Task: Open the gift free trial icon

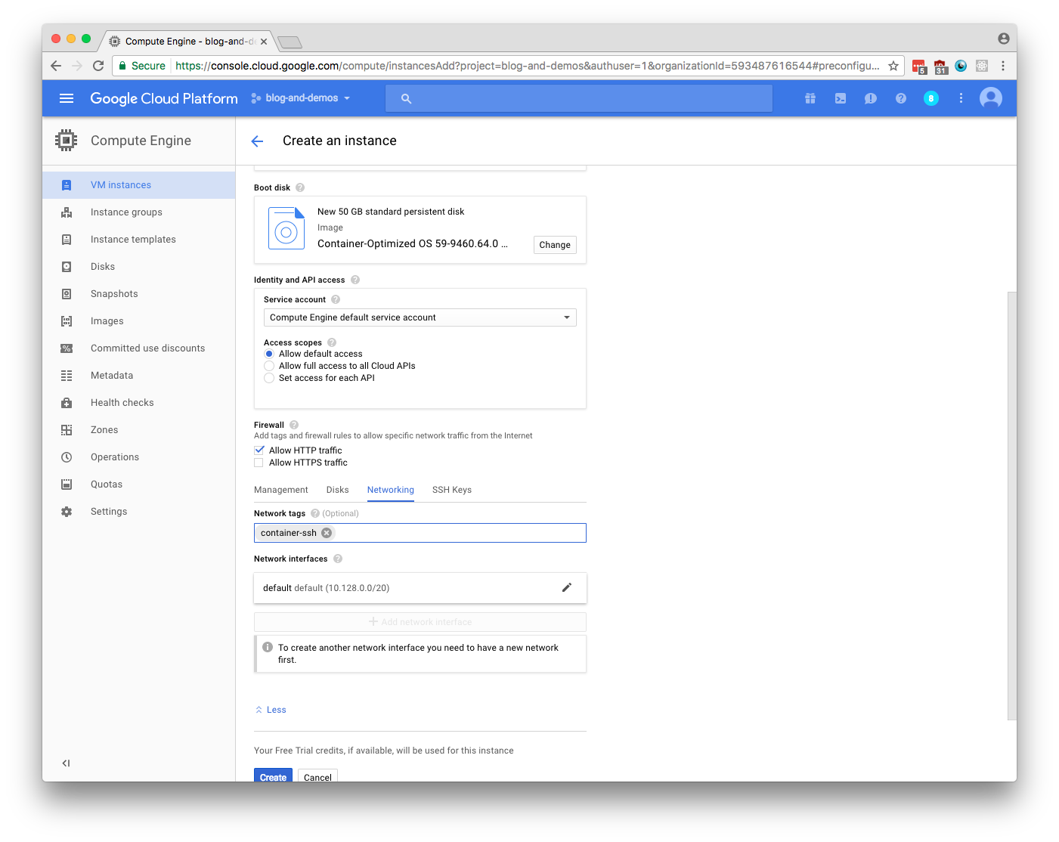Action: [x=810, y=98]
